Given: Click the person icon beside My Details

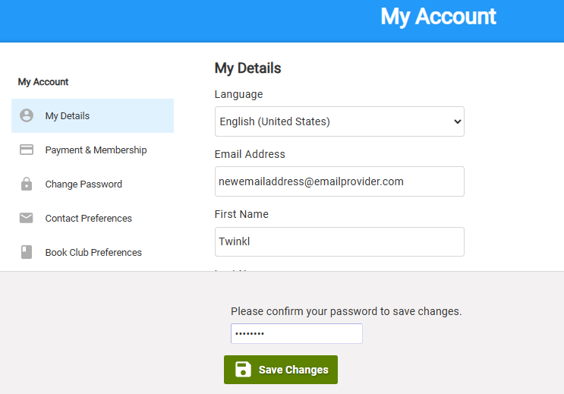Looking at the screenshot, I should point(27,115).
